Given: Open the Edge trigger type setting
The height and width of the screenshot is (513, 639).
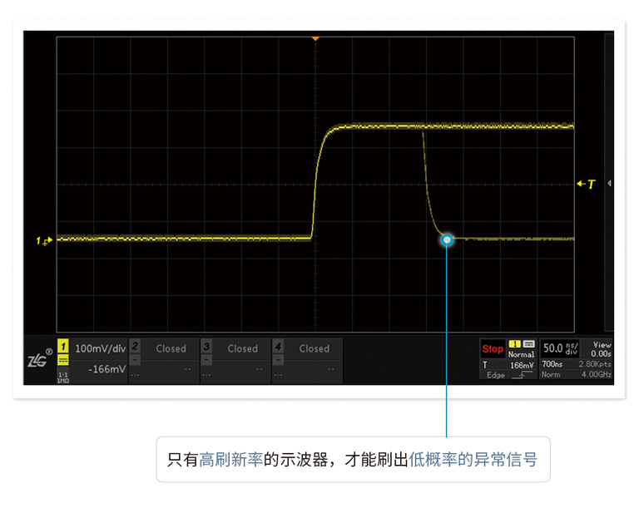Looking at the screenshot, I should (x=496, y=376).
